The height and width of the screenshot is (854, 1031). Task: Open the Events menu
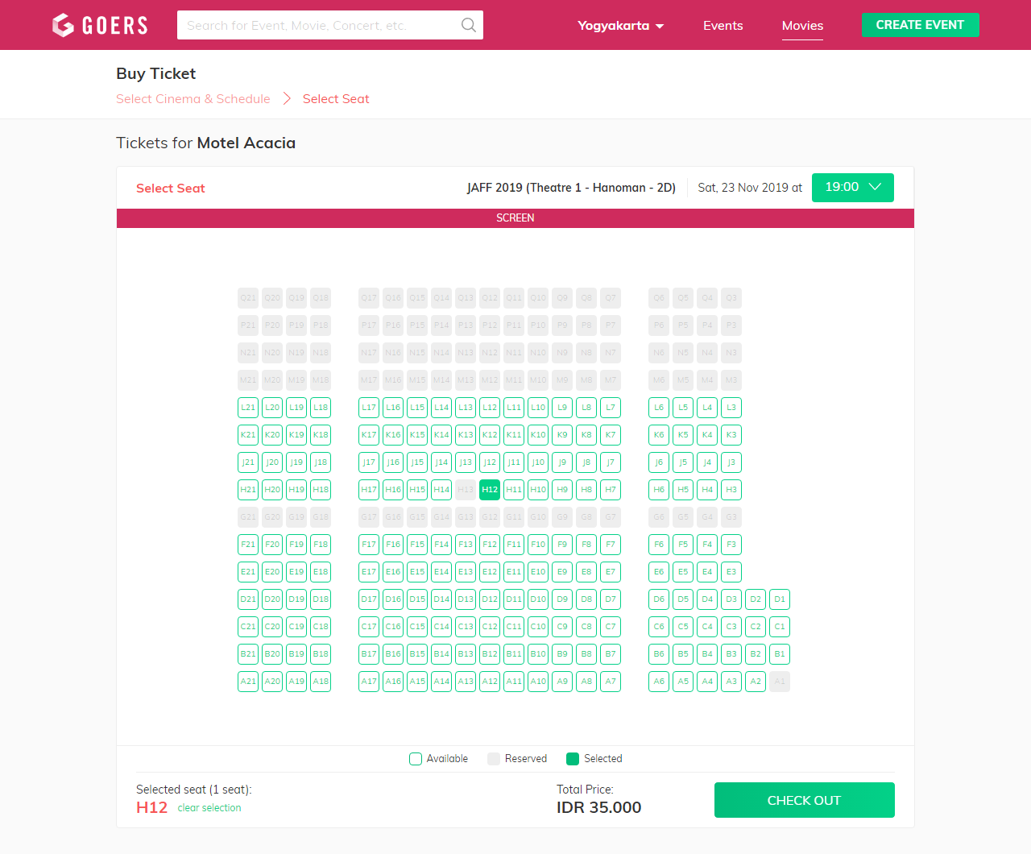click(x=723, y=26)
